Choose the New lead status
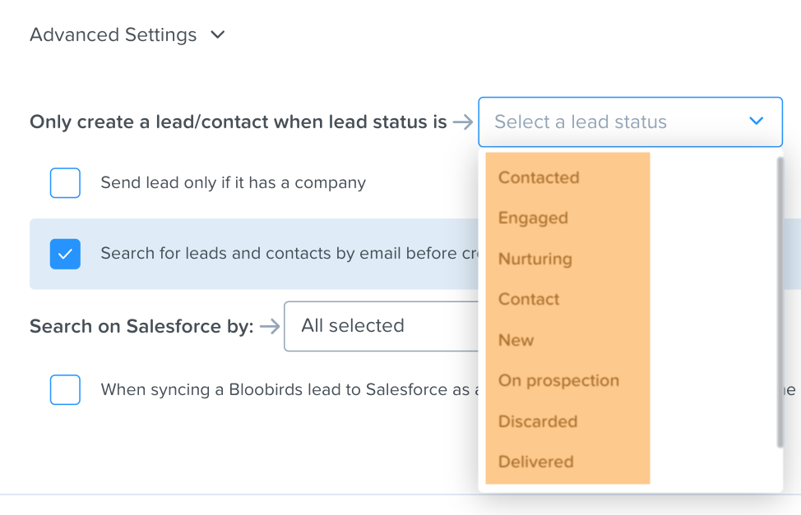The image size is (801, 515). (x=516, y=340)
